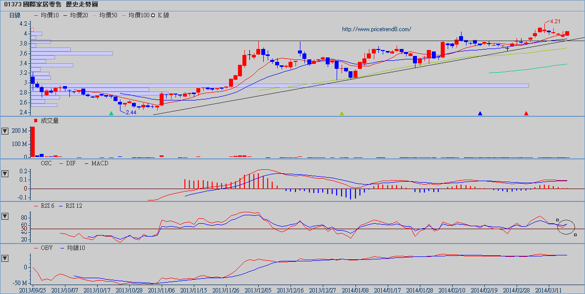Select the upper-left handle of the RSI ellipse

tap(557, 220)
